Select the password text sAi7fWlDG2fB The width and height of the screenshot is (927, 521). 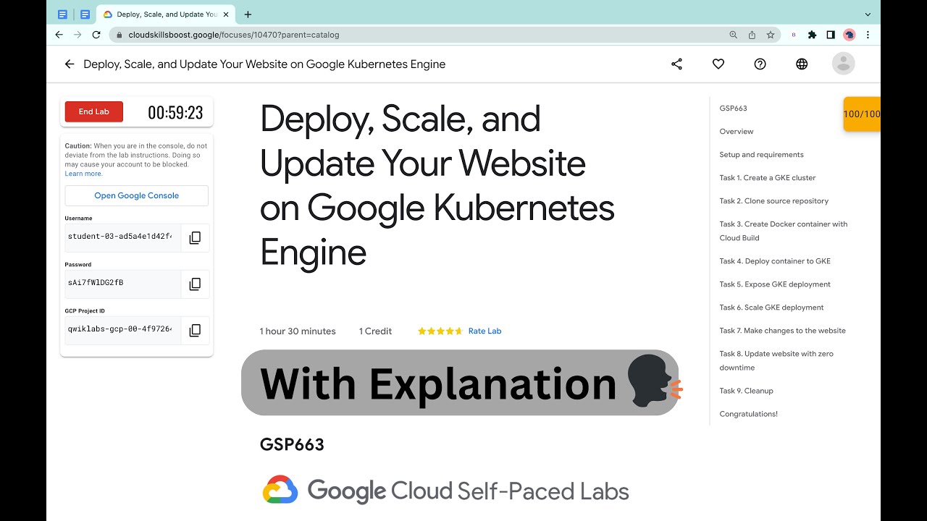[x=96, y=283]
